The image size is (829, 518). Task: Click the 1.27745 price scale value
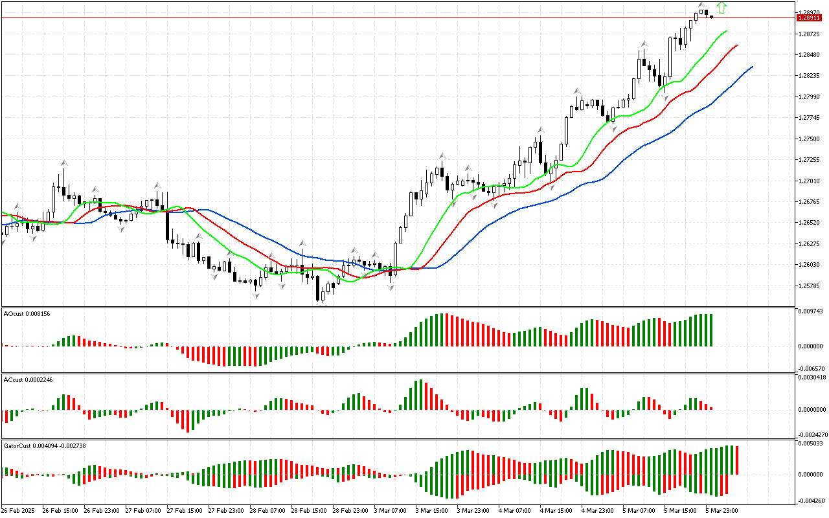tap(810, 118)
